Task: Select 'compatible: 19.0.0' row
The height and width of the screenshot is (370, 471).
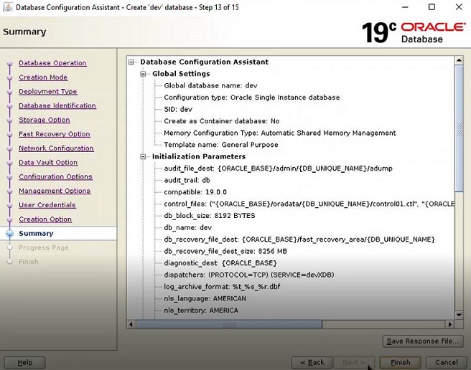Action: (x=195, y=192)
